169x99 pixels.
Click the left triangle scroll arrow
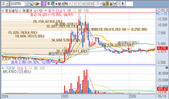pos(56,4)
